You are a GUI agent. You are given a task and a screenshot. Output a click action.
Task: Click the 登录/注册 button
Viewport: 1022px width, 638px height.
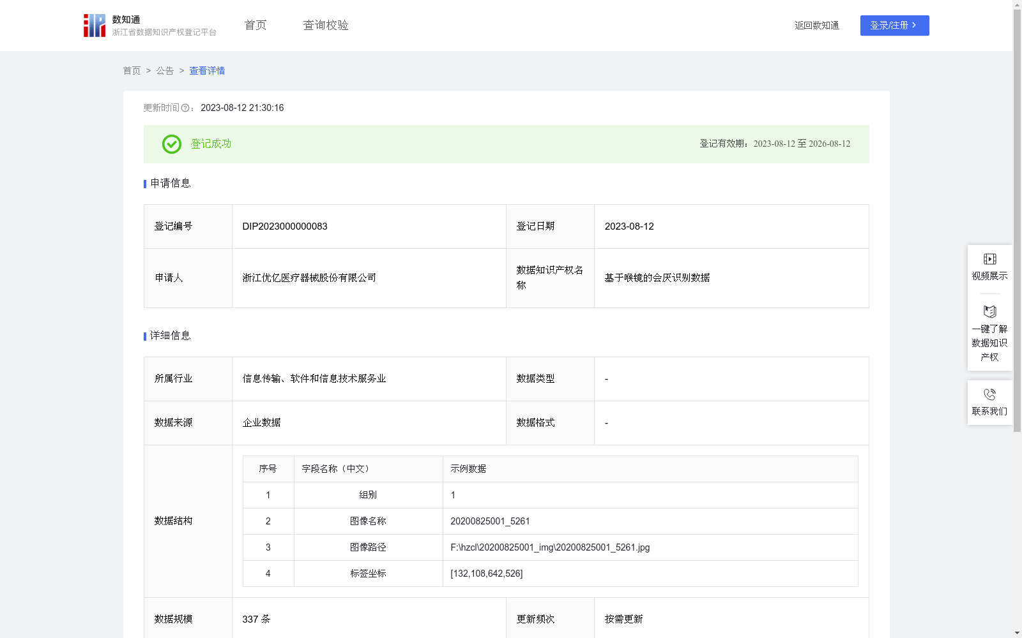[x=894, y=26]
